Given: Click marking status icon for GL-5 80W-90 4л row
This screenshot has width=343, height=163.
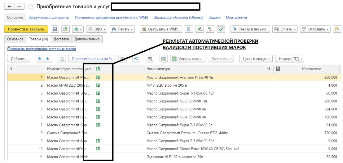Looking at the screenshot, I should pyautogui.click(x=98, y=109).
